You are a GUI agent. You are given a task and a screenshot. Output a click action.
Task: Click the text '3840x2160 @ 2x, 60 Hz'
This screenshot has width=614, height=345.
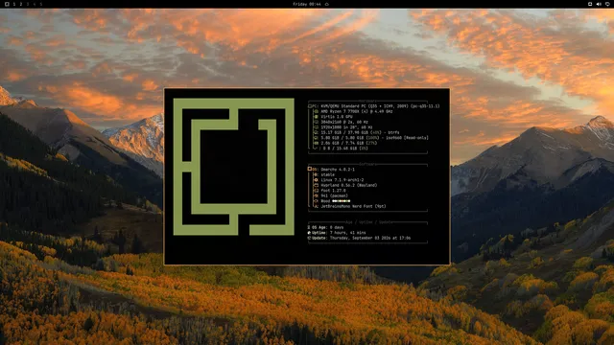(x=344, y=122)
